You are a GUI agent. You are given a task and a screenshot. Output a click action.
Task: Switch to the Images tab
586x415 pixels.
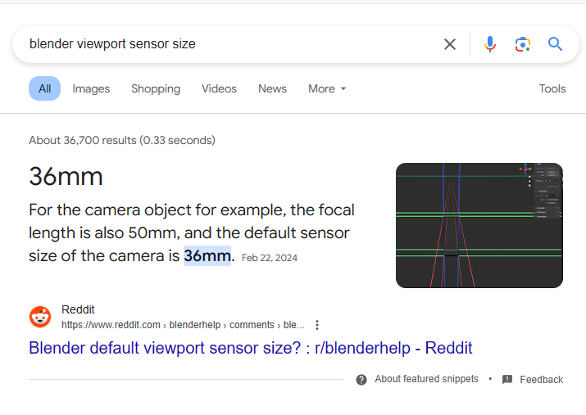pos(91,88)
